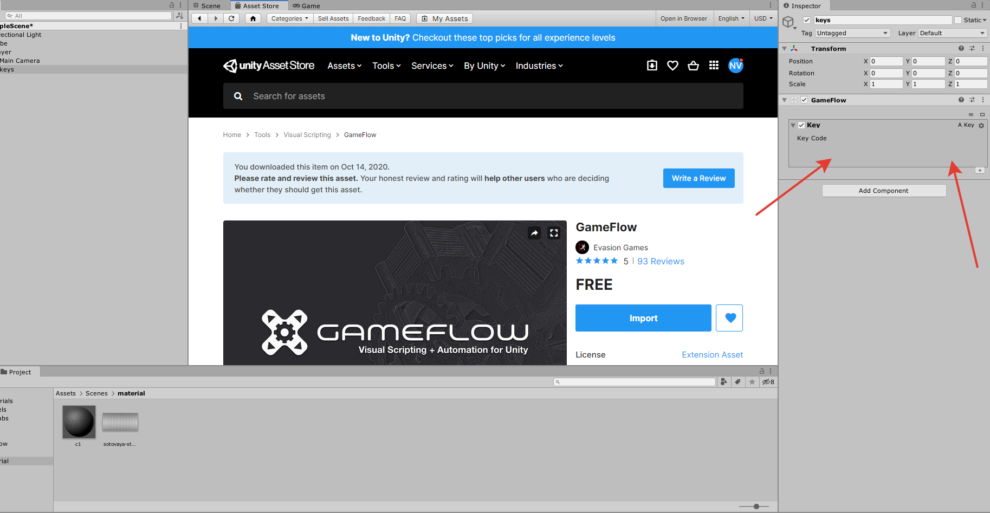Open Transform preset settings icon
This screenshot has height=513, width=990.
(972, 48)
